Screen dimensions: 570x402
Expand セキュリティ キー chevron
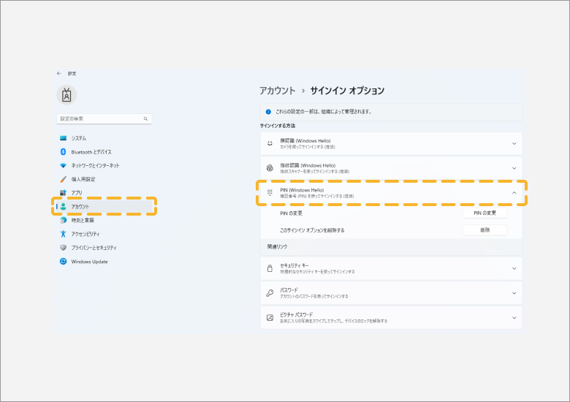(514, 268)
